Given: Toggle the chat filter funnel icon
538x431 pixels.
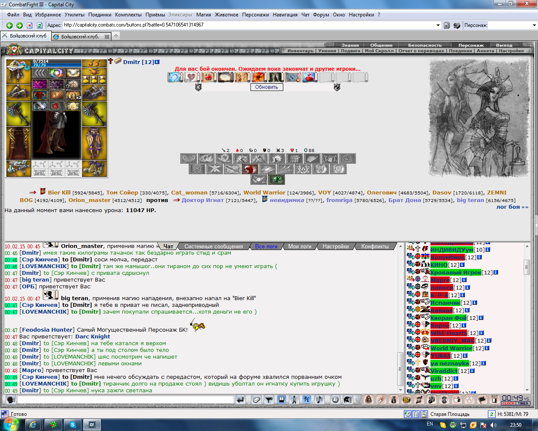Looking at the screenshot, I should (x=269, y=399).
